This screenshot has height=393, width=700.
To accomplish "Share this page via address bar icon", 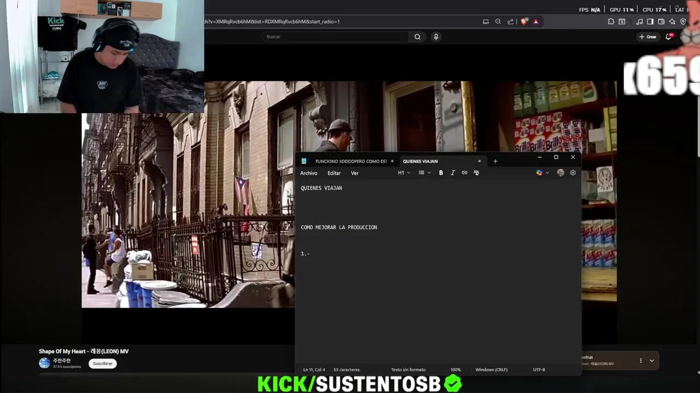I will pyautogui.click(x=510, y=22).
